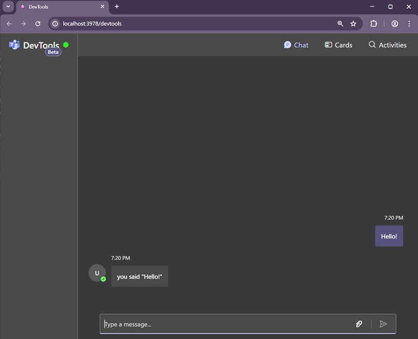Click the bot avatar labeled U
Image resolution: width=418 pixels, height=339 pixels.
97,273
